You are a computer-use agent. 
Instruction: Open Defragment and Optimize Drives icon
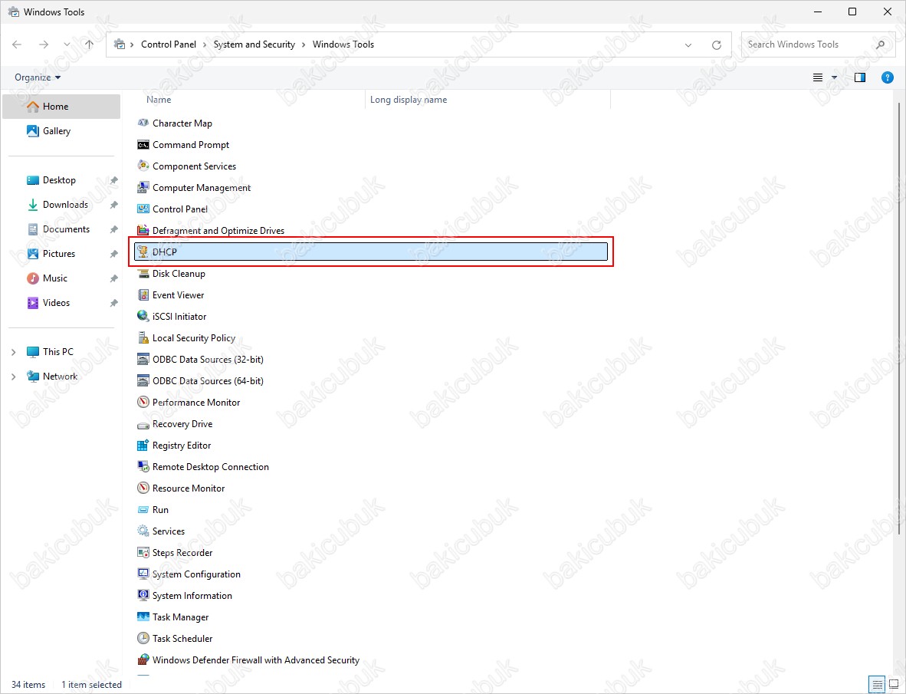143,230
